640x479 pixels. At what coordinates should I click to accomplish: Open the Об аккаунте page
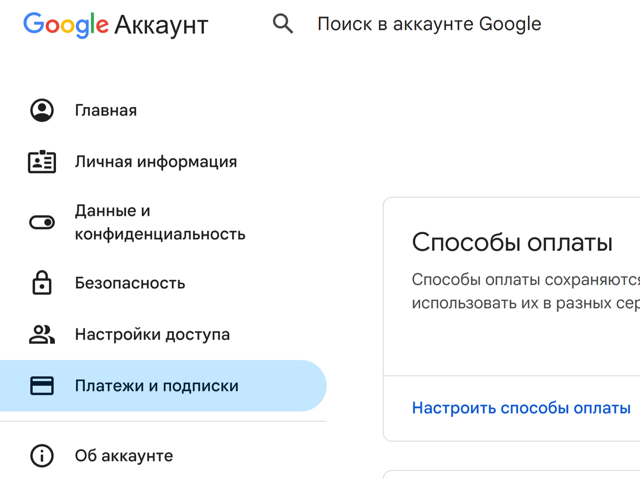124,456
